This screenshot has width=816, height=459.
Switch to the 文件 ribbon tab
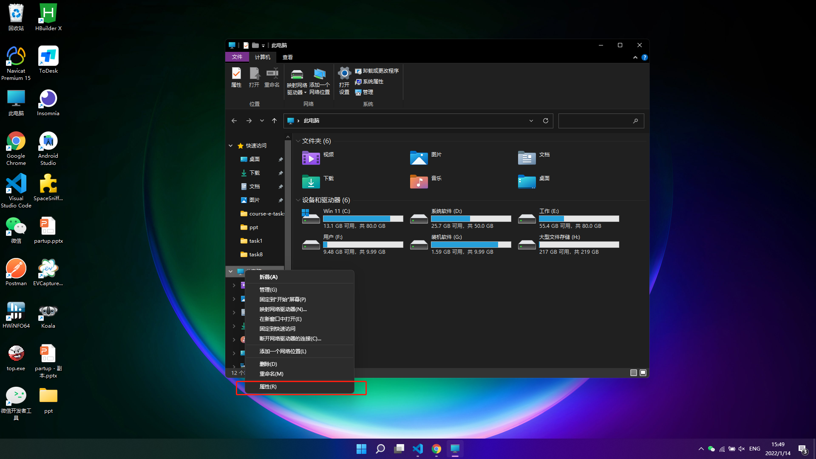(237, 57)
